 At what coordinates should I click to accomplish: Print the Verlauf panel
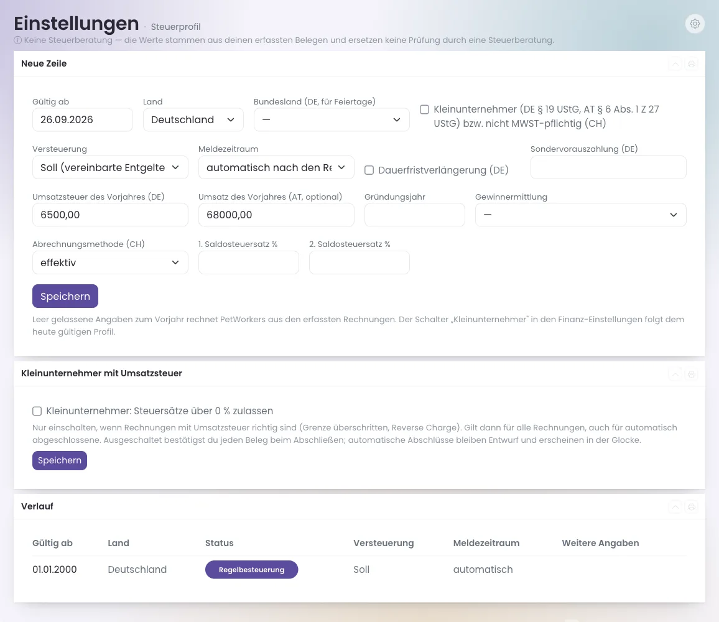[692, 507]
